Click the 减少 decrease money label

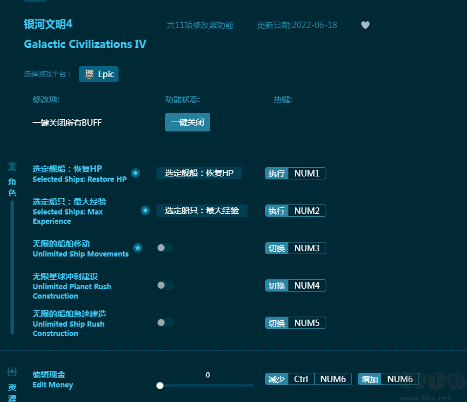pyautogui.click(x=277, y=379)
